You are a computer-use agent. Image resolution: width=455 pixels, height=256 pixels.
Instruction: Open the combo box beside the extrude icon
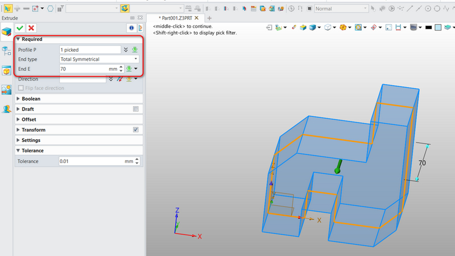pos(156,9)
